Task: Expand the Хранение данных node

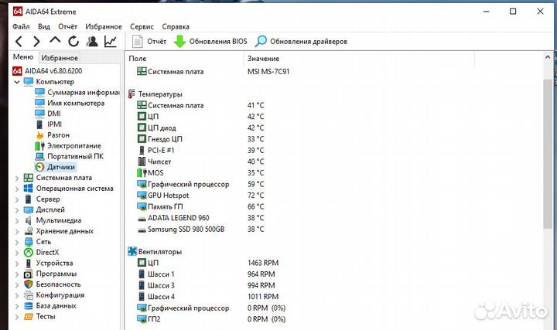Action: click(x=17, y=231)
